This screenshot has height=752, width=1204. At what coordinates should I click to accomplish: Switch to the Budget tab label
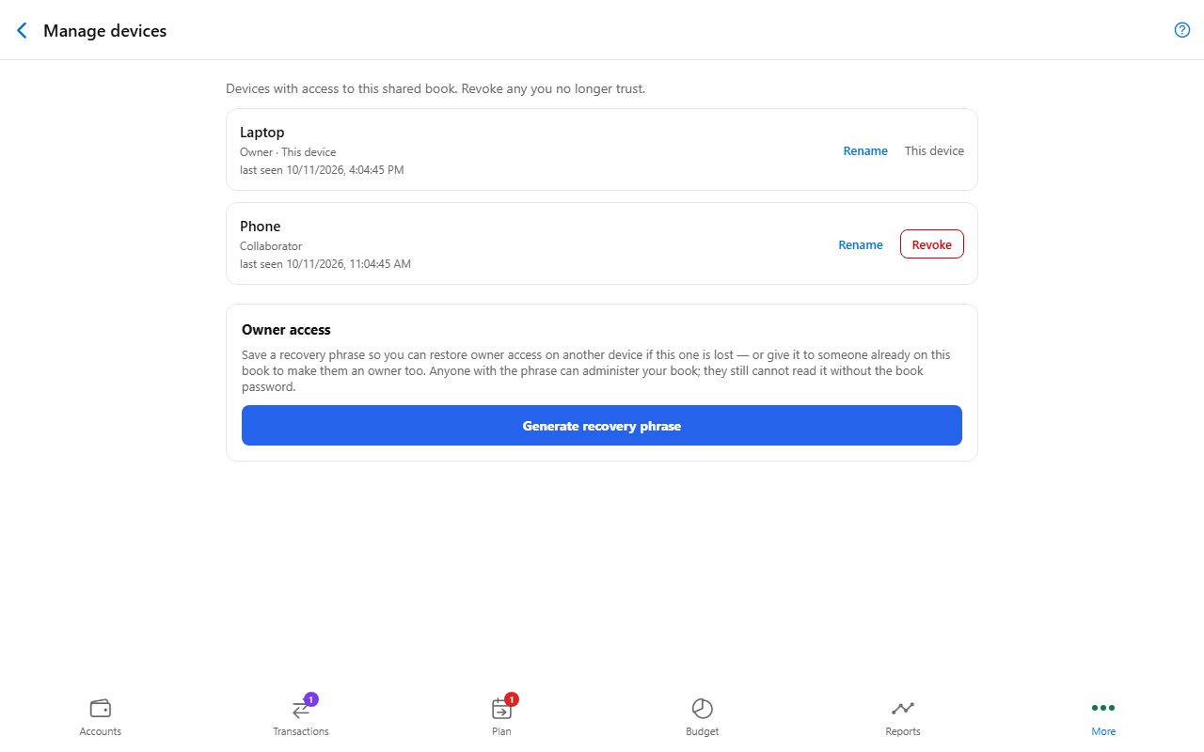click(703, 731)
